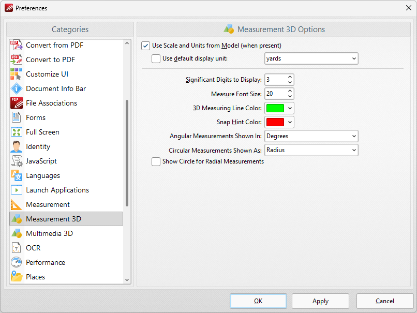This screenshot has height=313, width=417.
Task: Click the Identity person icon
Action: coord(16,146)
